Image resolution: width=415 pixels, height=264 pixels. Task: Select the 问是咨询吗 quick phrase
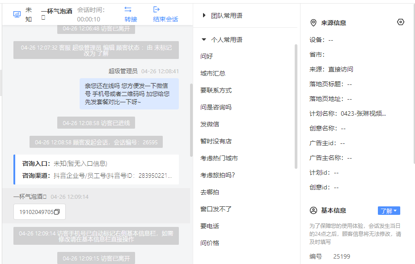coord(216,107)
